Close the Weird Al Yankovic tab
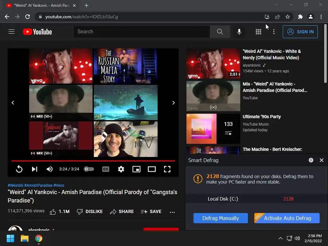328x246 pixels. 74,5
